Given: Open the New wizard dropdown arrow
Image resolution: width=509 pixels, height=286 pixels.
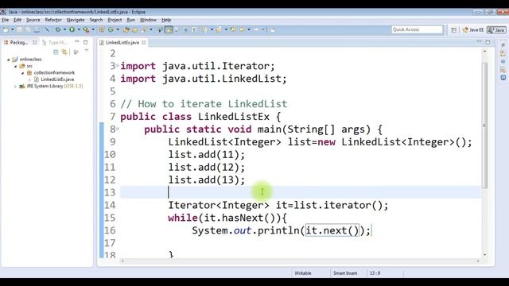Looking at the screenshot, I should point(13,30).
